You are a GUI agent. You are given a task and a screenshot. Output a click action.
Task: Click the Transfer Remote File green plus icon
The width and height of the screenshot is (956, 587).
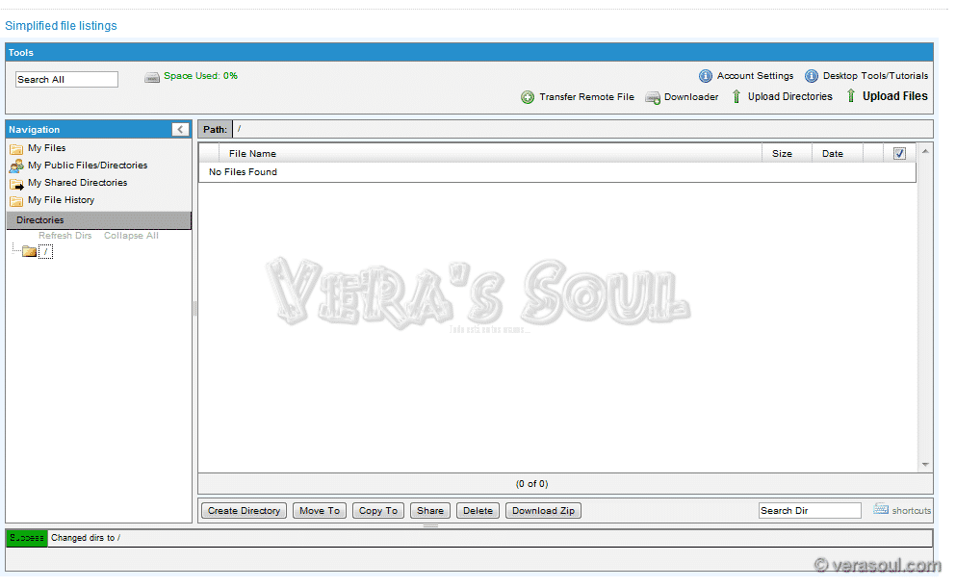point(528,97)
